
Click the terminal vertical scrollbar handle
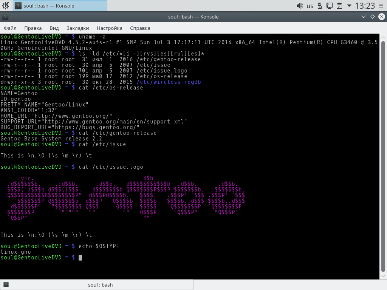click(383, 156)
